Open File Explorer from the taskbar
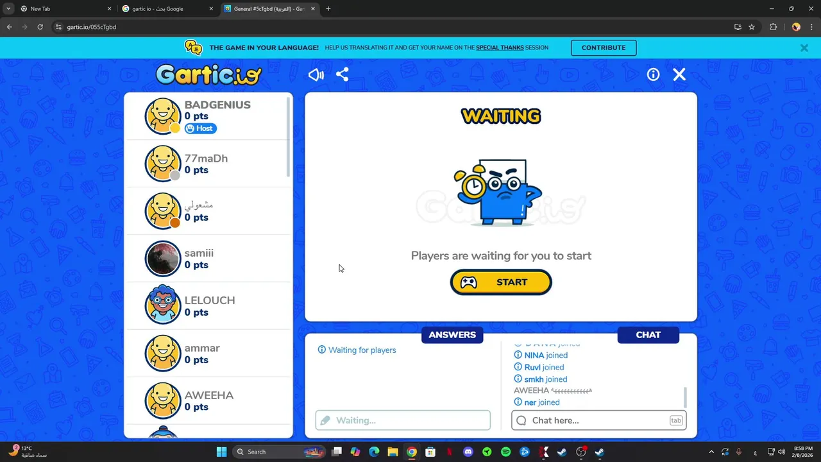The height and width of the screenshot is (462, 821). (x=393, y=452)
